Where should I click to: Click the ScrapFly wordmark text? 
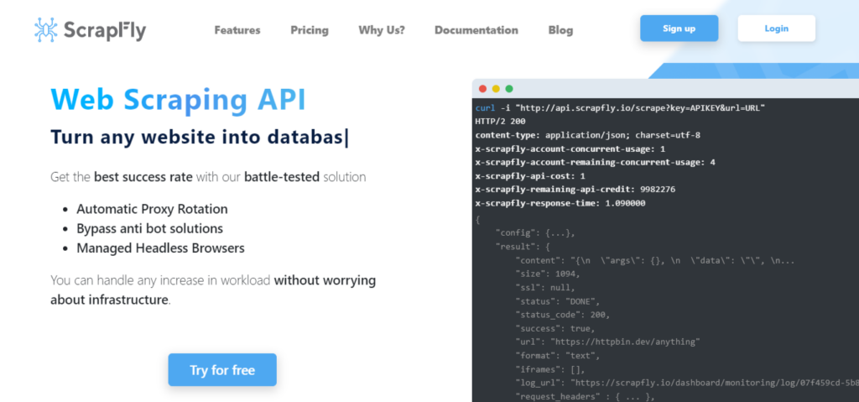pyautogui.click(x=105, y=30)
